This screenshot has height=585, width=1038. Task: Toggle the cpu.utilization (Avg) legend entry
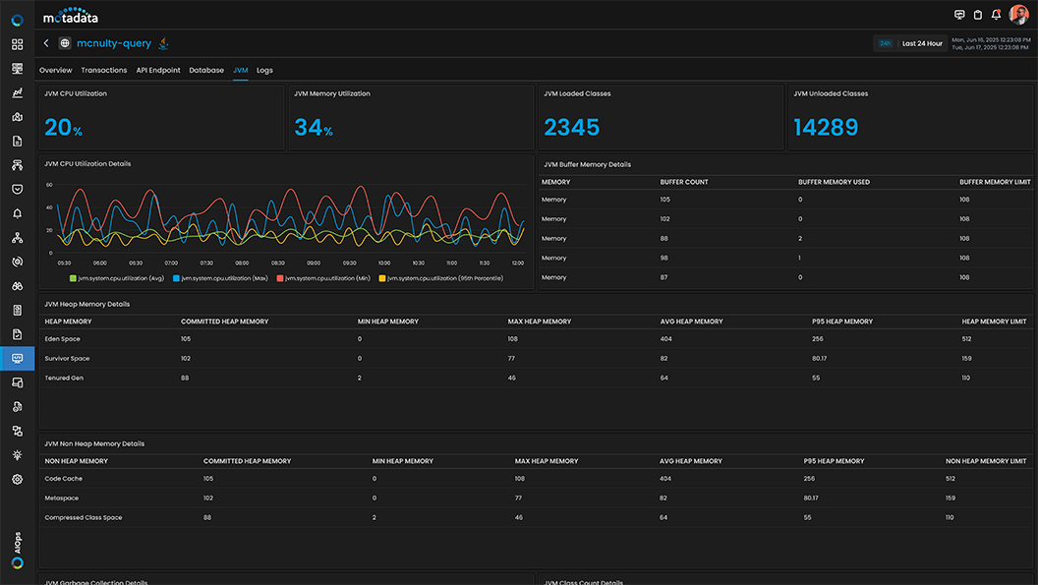point(117,278)
